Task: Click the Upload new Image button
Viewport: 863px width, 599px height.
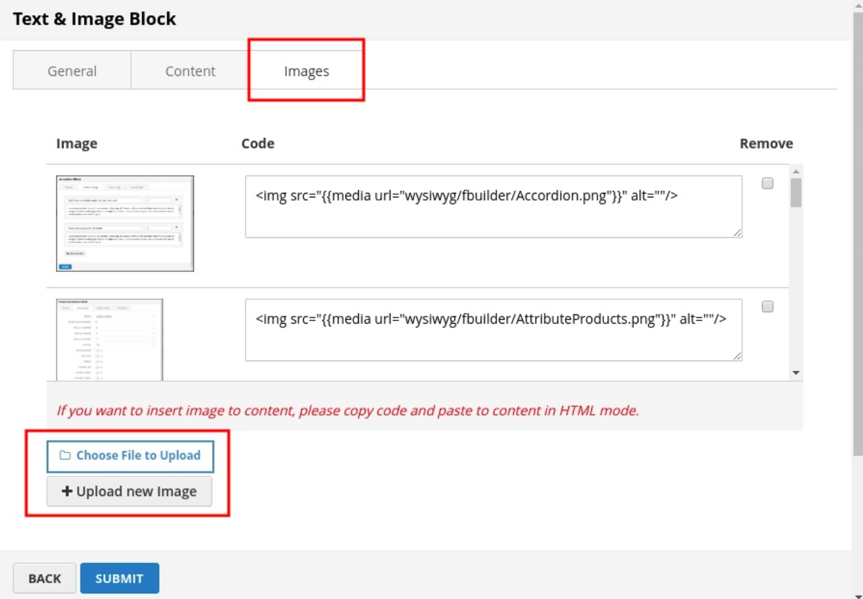Action: tap(130, 492)
